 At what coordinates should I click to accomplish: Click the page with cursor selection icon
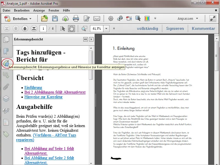pyautogui.click(x=138, y=18)
